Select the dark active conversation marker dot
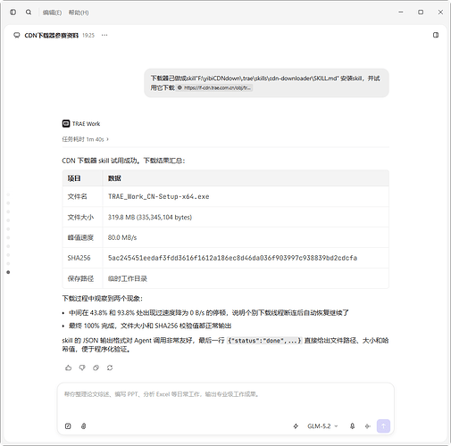 pos(8,272)
